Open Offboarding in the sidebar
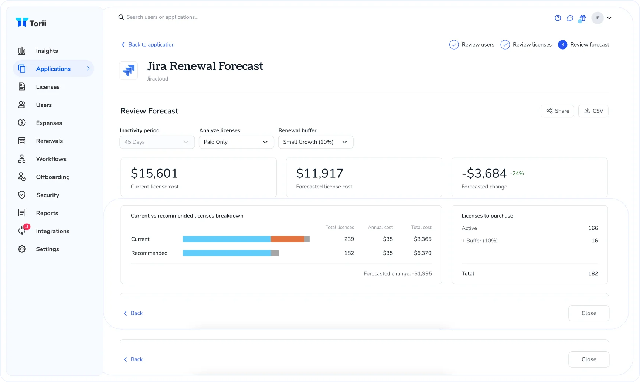Viewport: 640px width, 382px height. coord(53,177)
